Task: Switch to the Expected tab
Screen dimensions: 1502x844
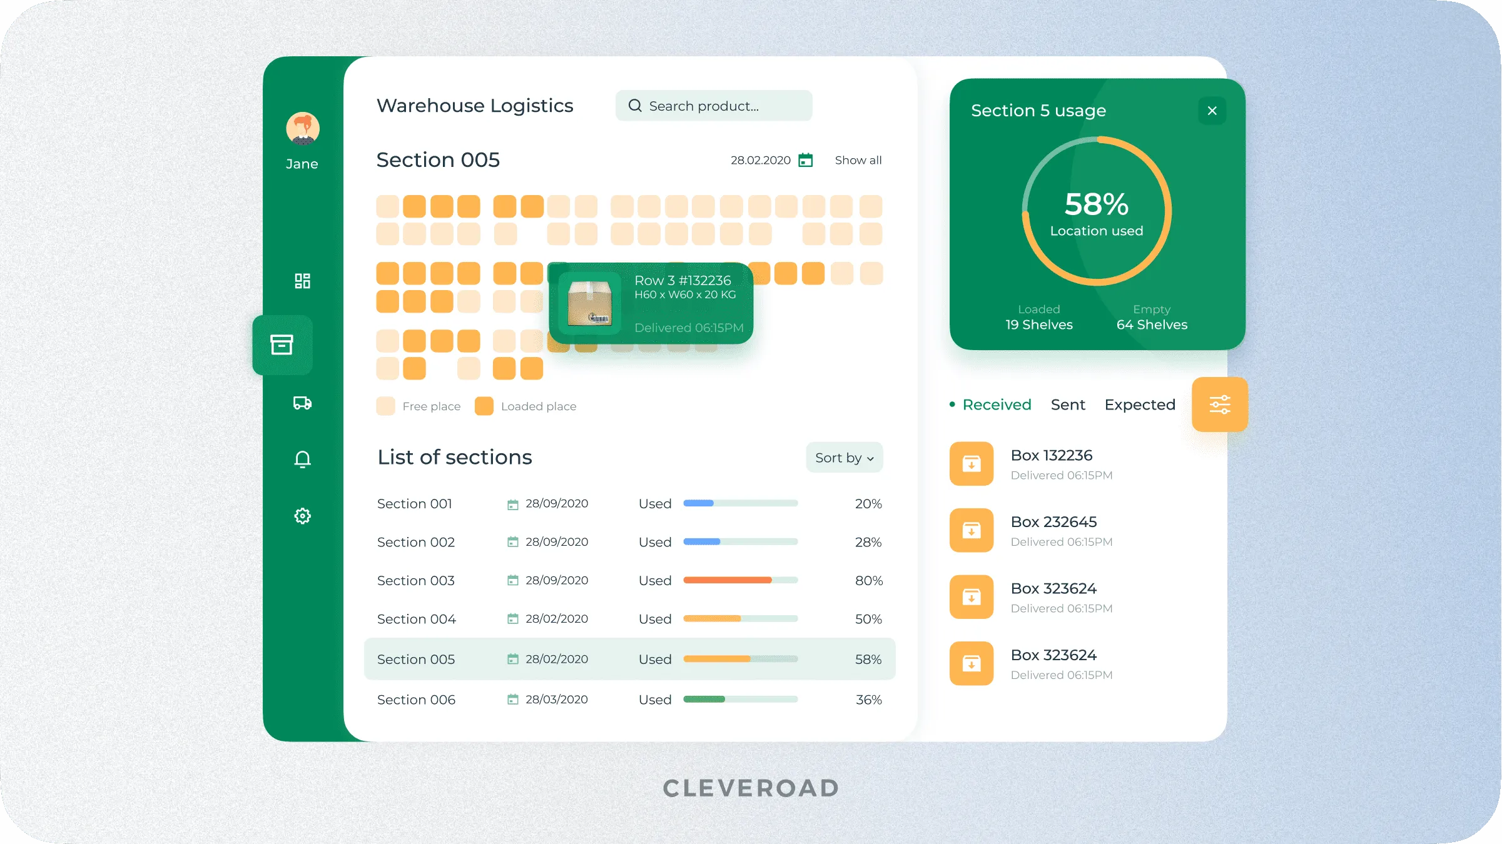Action: (1140, 404)
